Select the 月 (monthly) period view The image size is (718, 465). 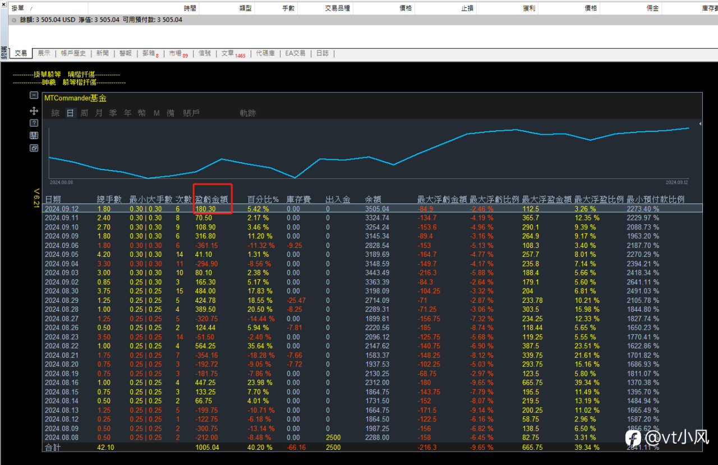[x=99, y=113]
